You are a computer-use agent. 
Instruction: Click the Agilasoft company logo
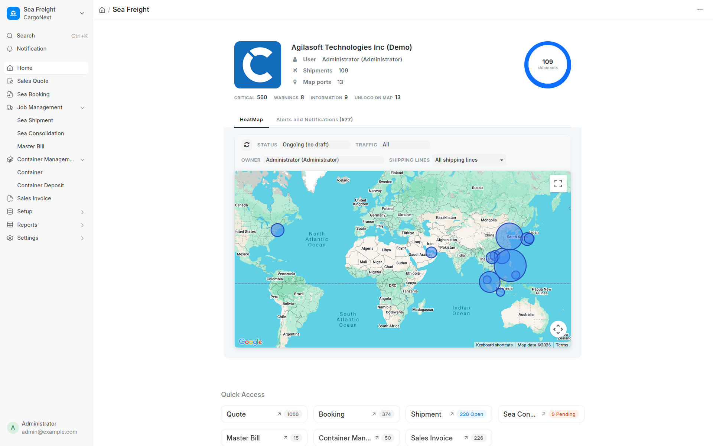point(258,65)
